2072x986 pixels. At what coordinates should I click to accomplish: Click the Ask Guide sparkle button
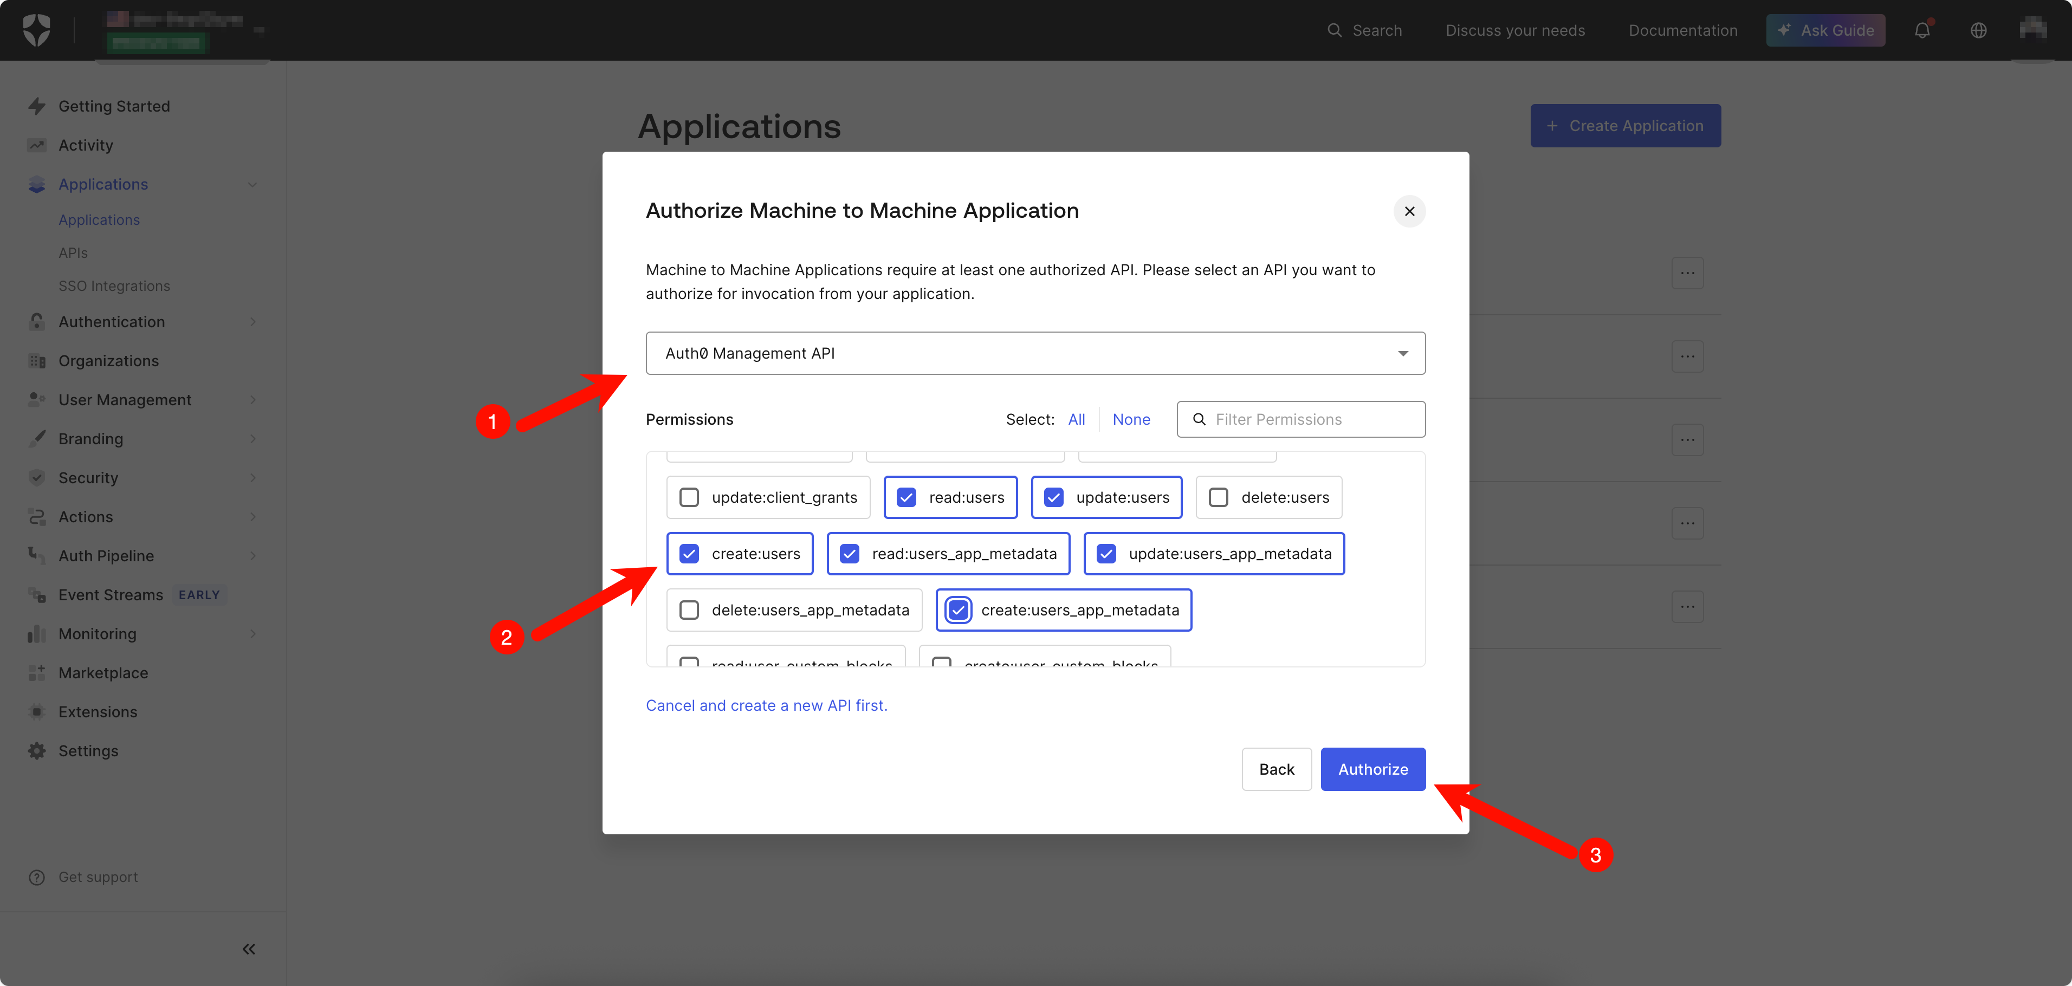[x=1825, y=30]
